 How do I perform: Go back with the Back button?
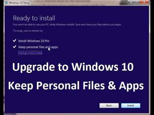109,105
